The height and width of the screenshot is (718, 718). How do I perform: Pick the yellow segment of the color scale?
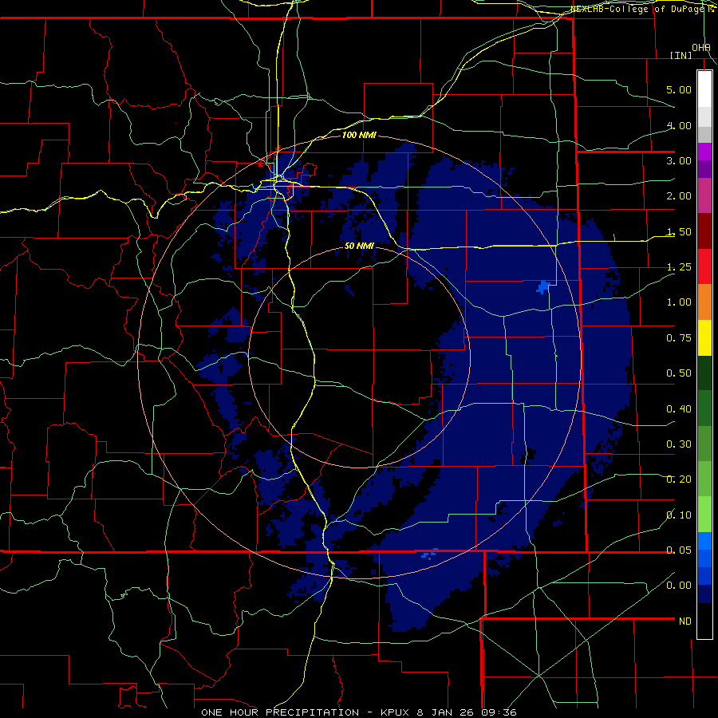[x=704, y=337]
